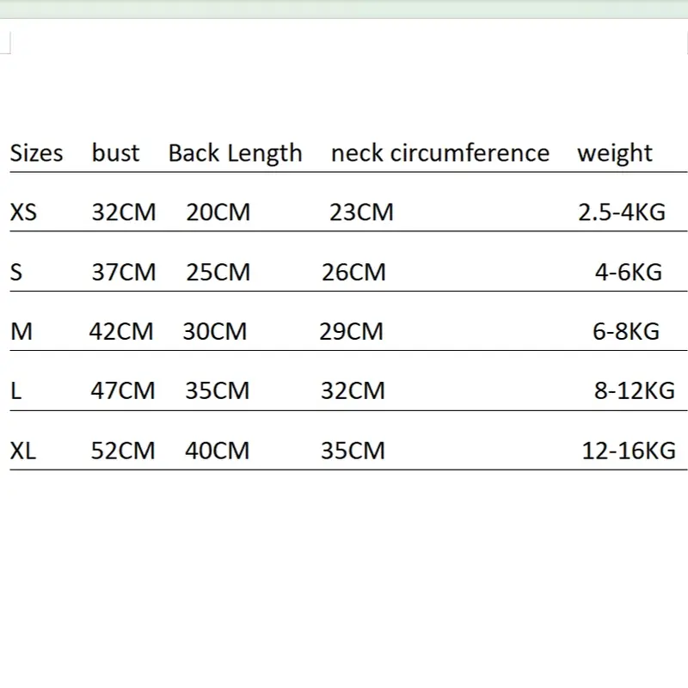Click the 32CM bust value for XS
This screenshot has height=688, width=688.
pos(124,212)
